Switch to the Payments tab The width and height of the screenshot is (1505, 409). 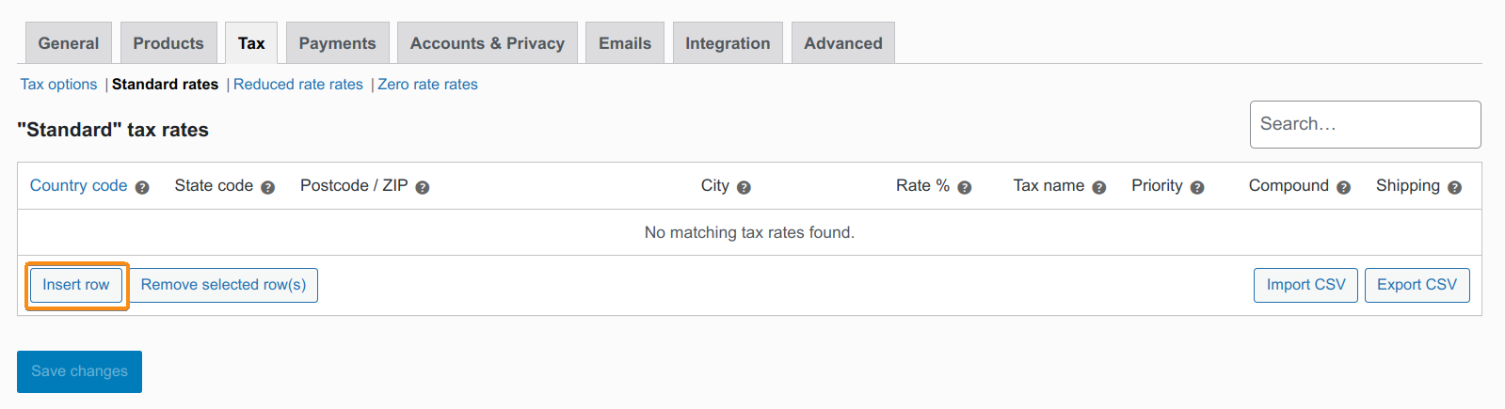337,43
